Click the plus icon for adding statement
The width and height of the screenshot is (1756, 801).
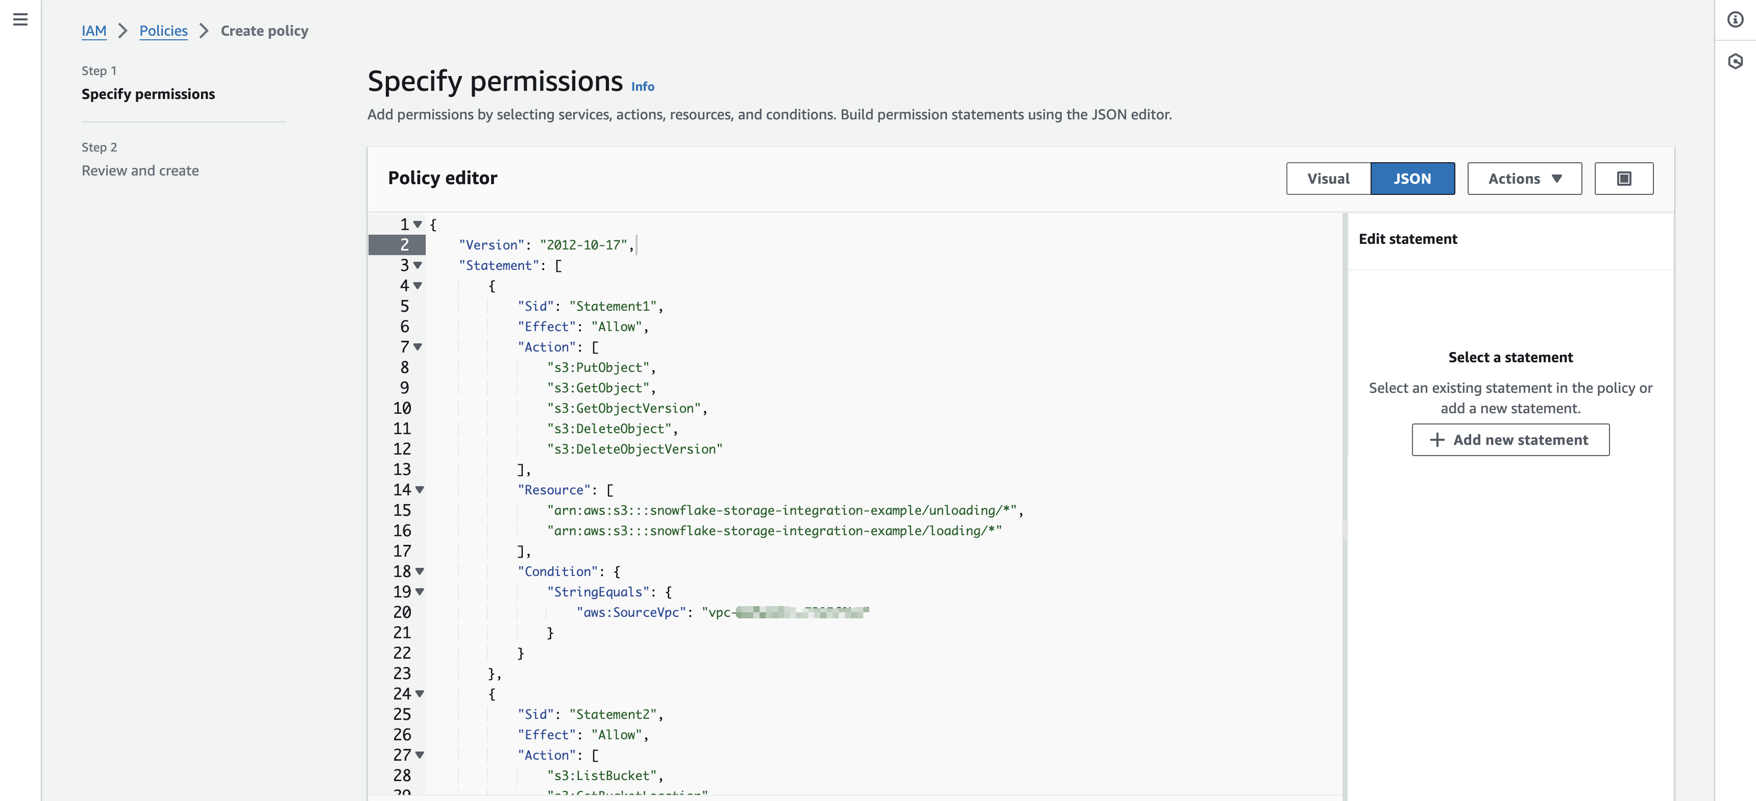(1437, 440)
